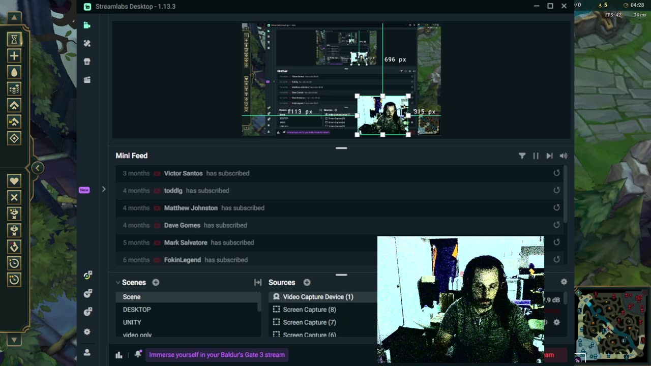This screenshot has width=651, height=366.
Task: Switch to the video only scene
Action: [187, 334]
